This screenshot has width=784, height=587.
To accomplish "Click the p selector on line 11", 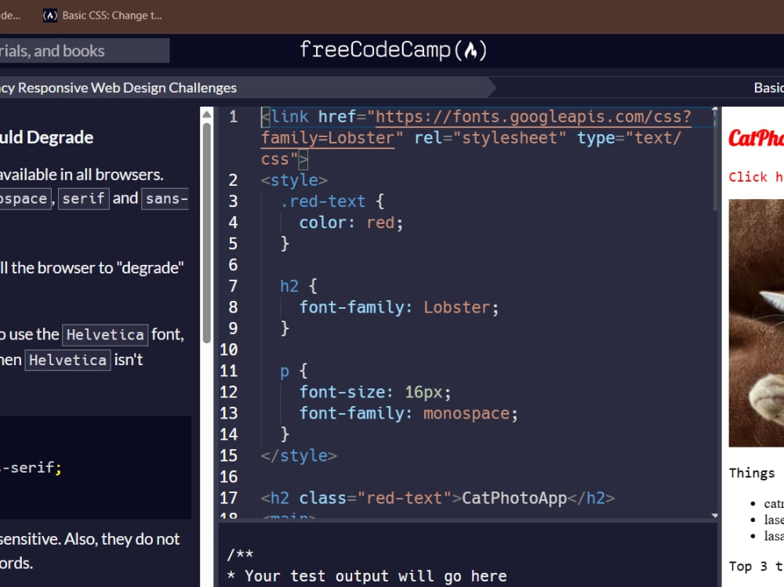I will (x=285, y=371).
